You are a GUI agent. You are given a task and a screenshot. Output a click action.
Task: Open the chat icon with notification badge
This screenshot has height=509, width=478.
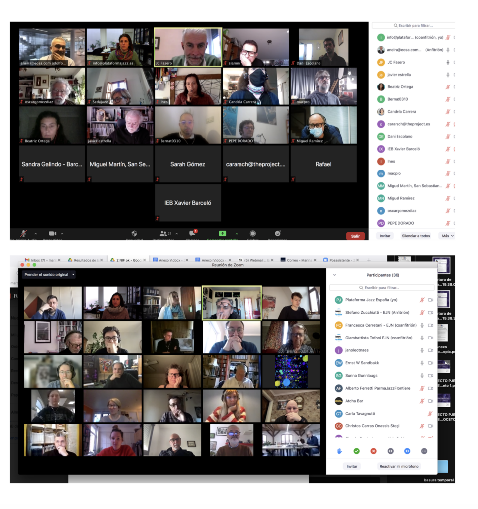coord(192,233)
